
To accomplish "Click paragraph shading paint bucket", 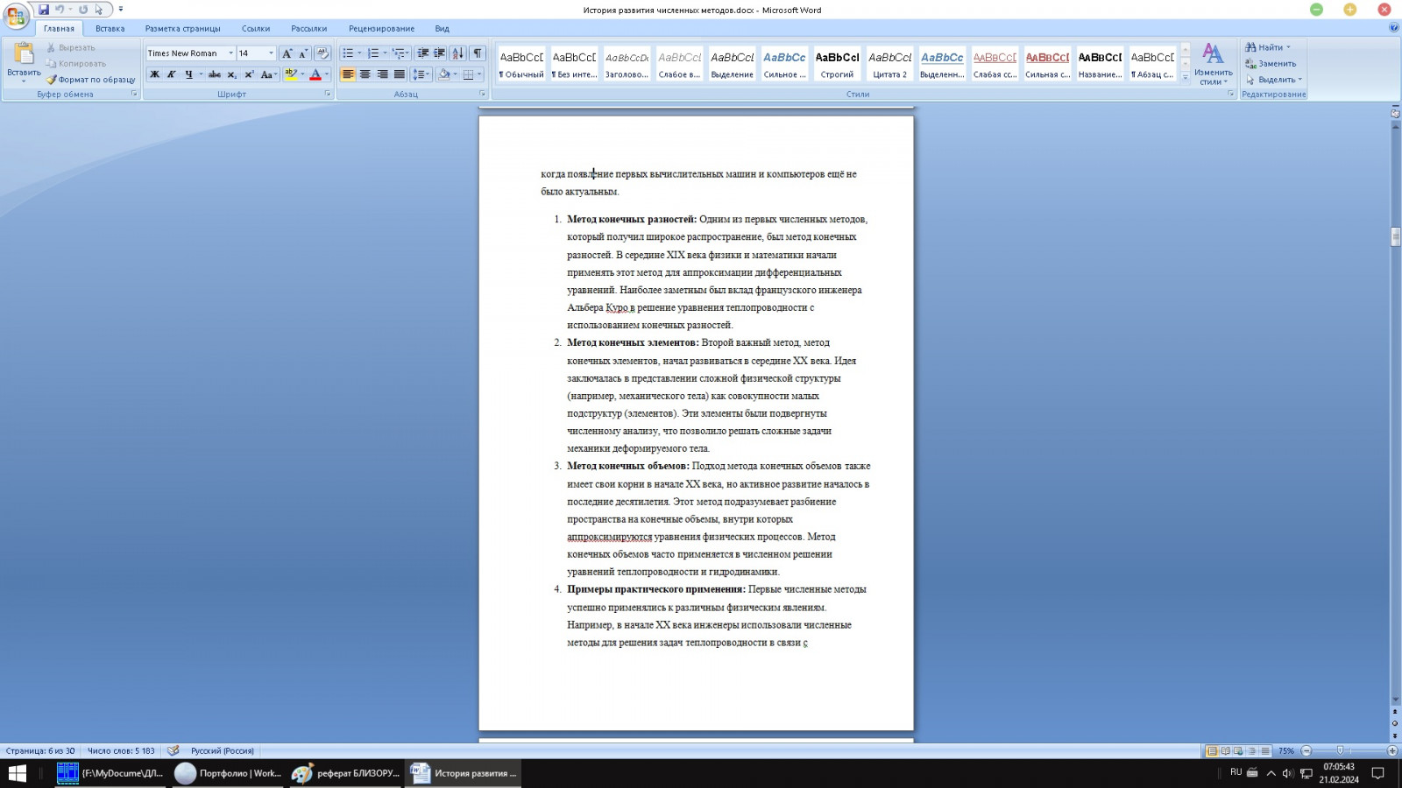I will 444,74.
